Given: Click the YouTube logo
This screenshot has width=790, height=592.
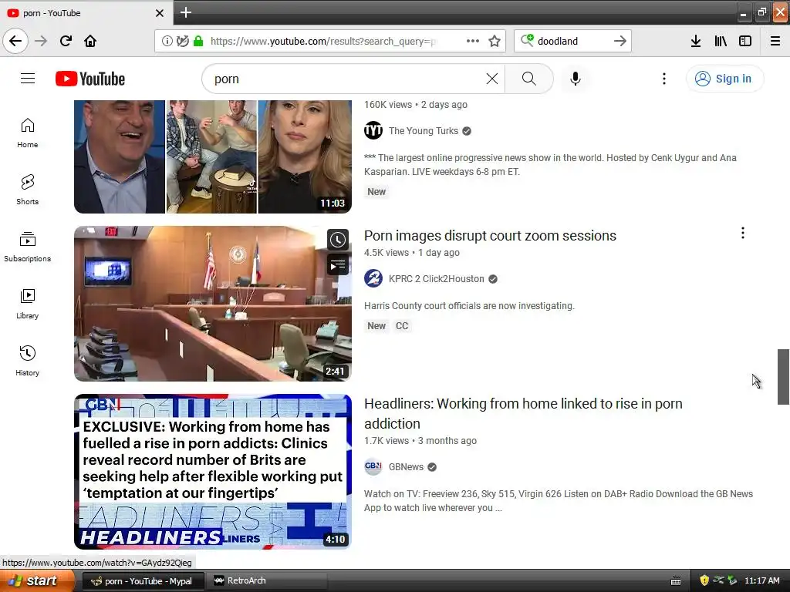Looking at the screenshot, I should 90,79.
